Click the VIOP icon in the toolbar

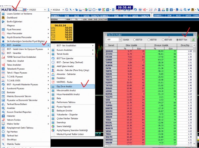[x=140, y=10]
